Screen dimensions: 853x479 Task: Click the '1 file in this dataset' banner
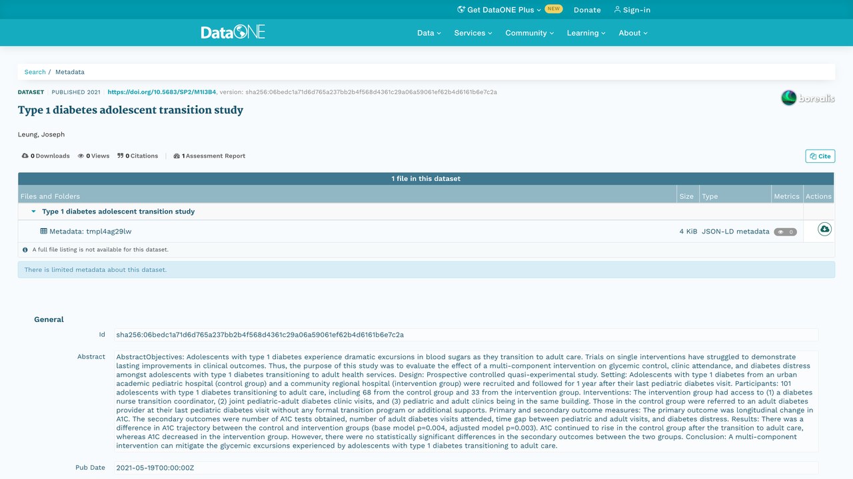pos(426,178)
